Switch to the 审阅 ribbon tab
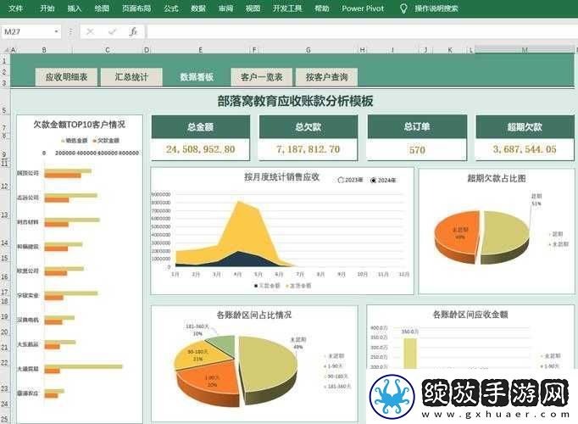The width and height of the screenshot is (578, 424). tap(225, 8)
